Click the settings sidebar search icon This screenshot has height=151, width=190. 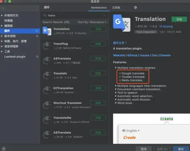pyautogui.click(x=3, y=8)
